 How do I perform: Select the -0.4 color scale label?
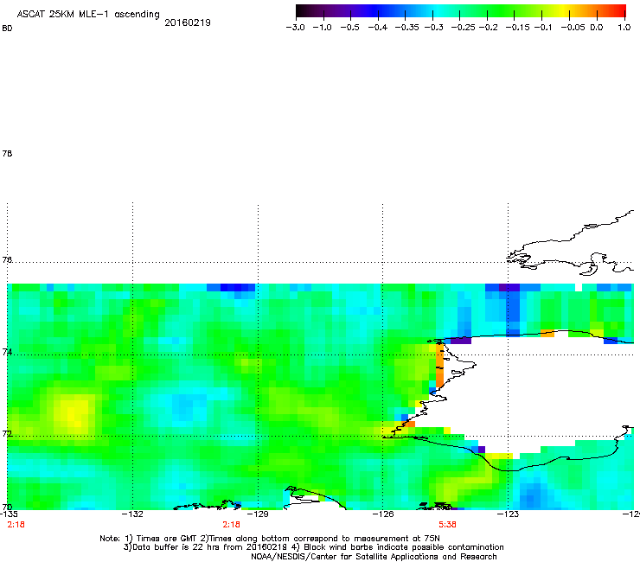click(378, 28)
